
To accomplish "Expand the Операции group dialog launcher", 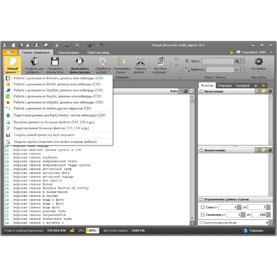I will click(x=180, y=77).
